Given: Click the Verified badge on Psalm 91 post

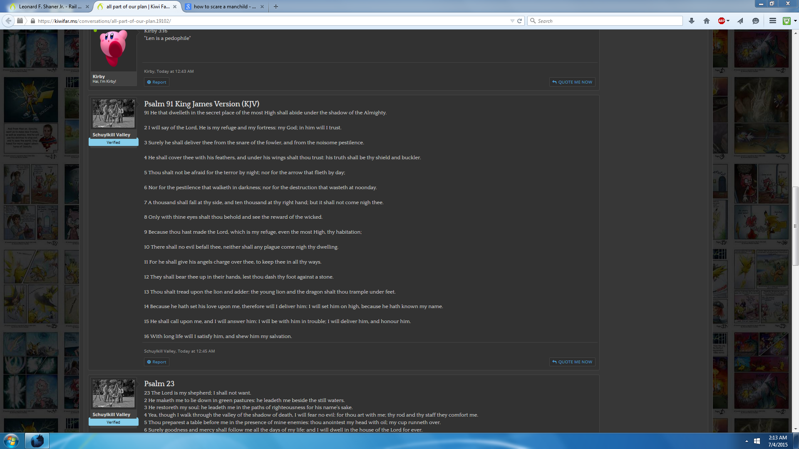Looking at the screenshot, I should click(113, 143).
